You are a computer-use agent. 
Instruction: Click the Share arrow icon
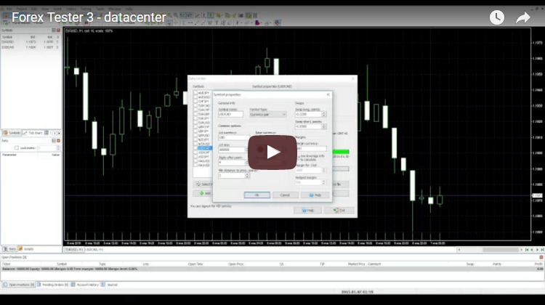[522, 17]
